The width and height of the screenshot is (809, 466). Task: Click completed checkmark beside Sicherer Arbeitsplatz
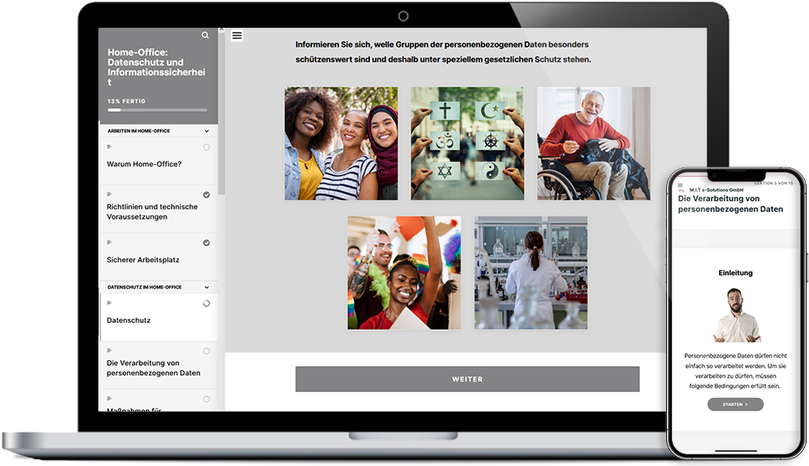click(206, 242)
